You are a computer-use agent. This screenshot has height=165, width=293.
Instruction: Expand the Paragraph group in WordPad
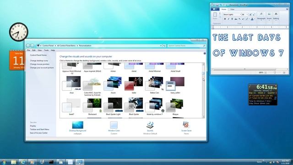click(x=261, y=16)
